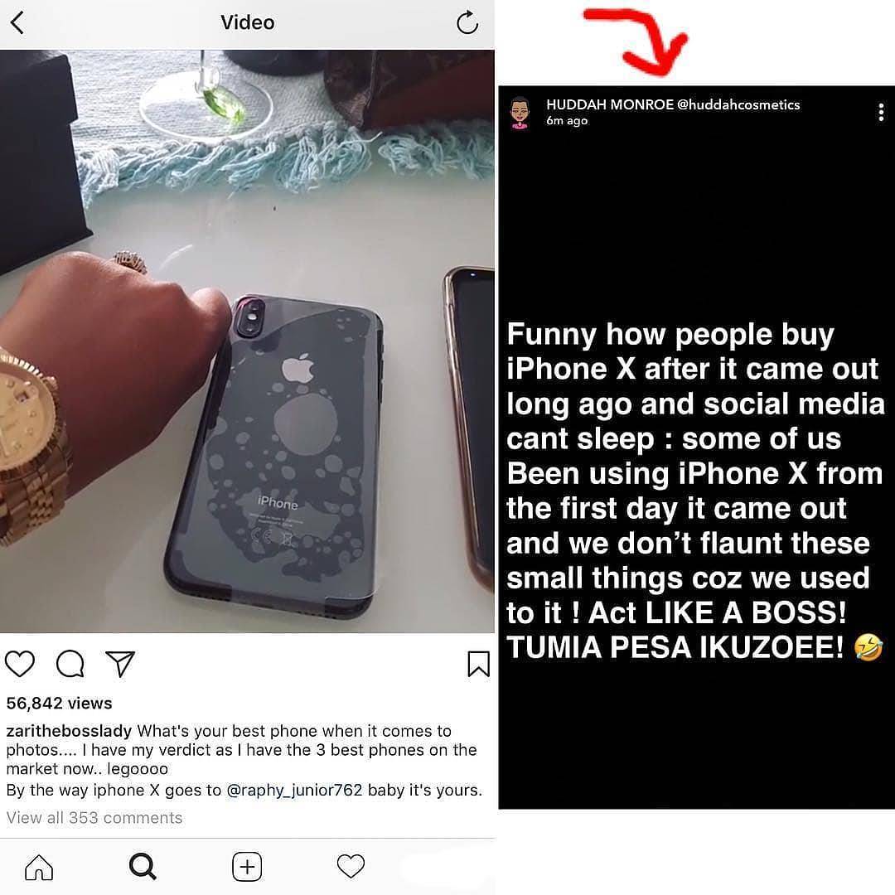Tap Huddah Monroe avatar icon

point(520,113)
